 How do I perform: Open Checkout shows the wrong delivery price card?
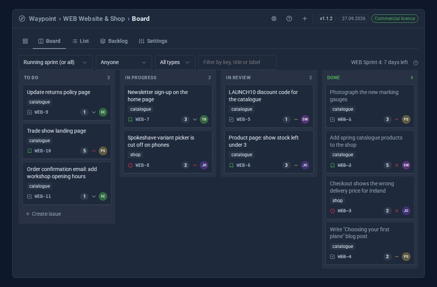coord(370,198)
